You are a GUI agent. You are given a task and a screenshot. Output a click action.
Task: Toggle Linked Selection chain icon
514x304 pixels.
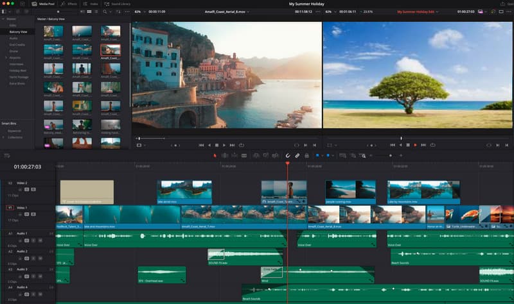(x=297, y=156)
